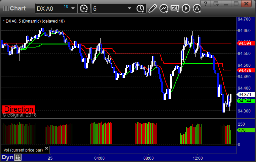
Task: Click the Vol (current price bar) label
Action: click(x=23, y=150)
